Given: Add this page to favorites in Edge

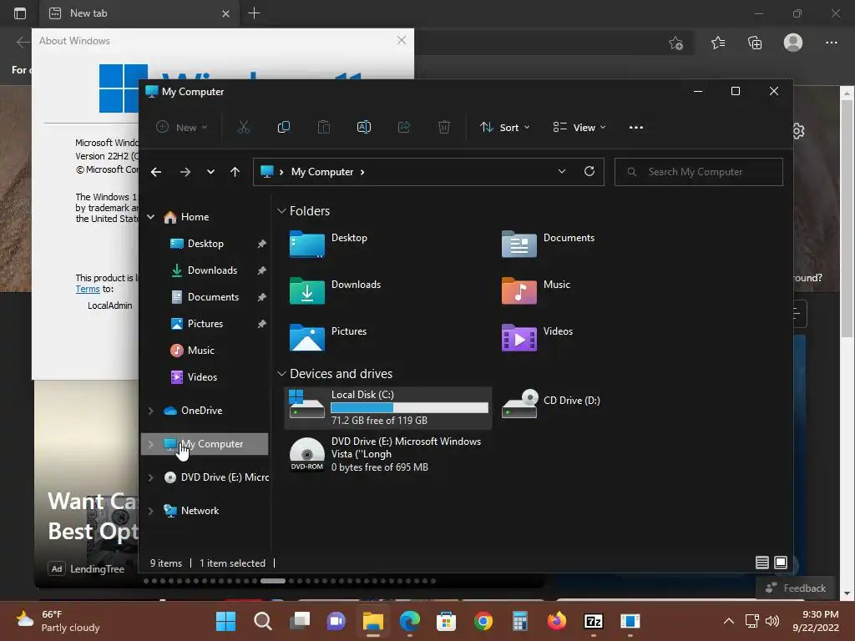Looking at the screenshot, I should click(676, 43).
